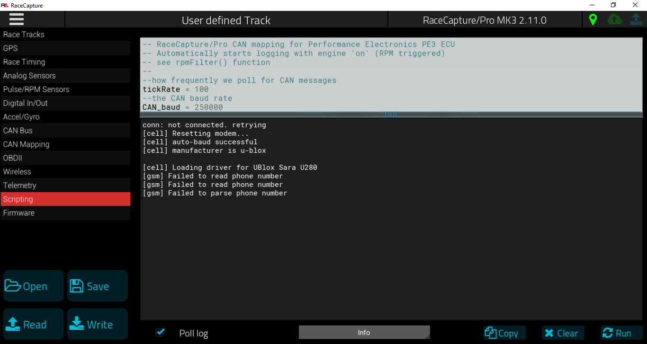Select Pulse/RPM Sensors in sidebar
Viewport: 647px width, 344px height.
click(65, 89)
